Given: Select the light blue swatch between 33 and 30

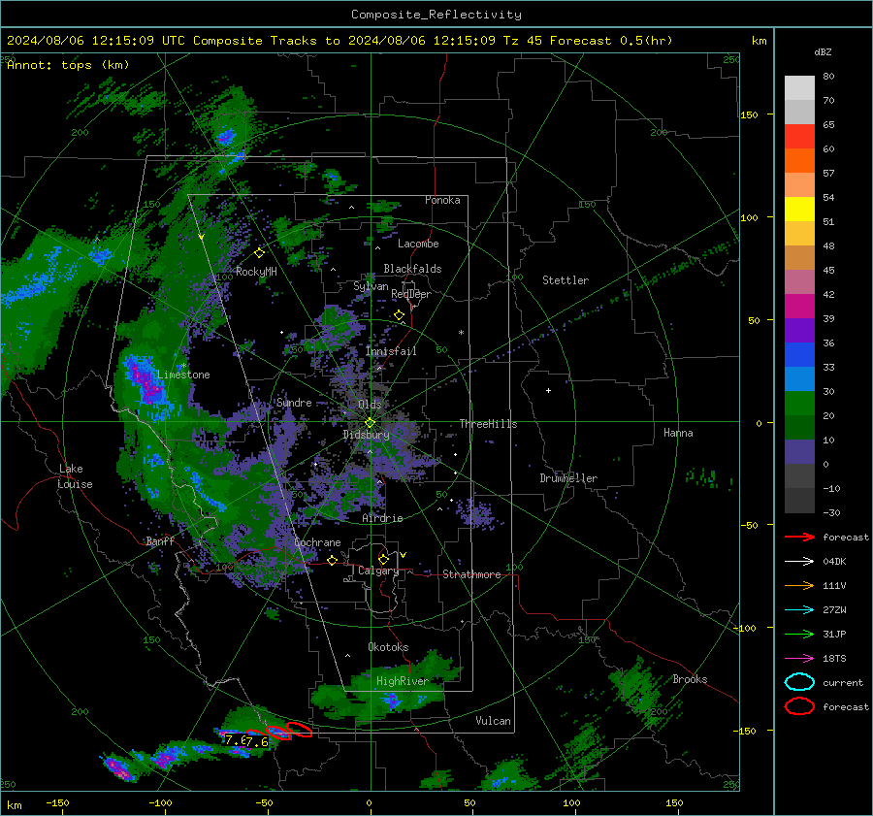Looking at the screenshot, I should click(x=799, y=379).
